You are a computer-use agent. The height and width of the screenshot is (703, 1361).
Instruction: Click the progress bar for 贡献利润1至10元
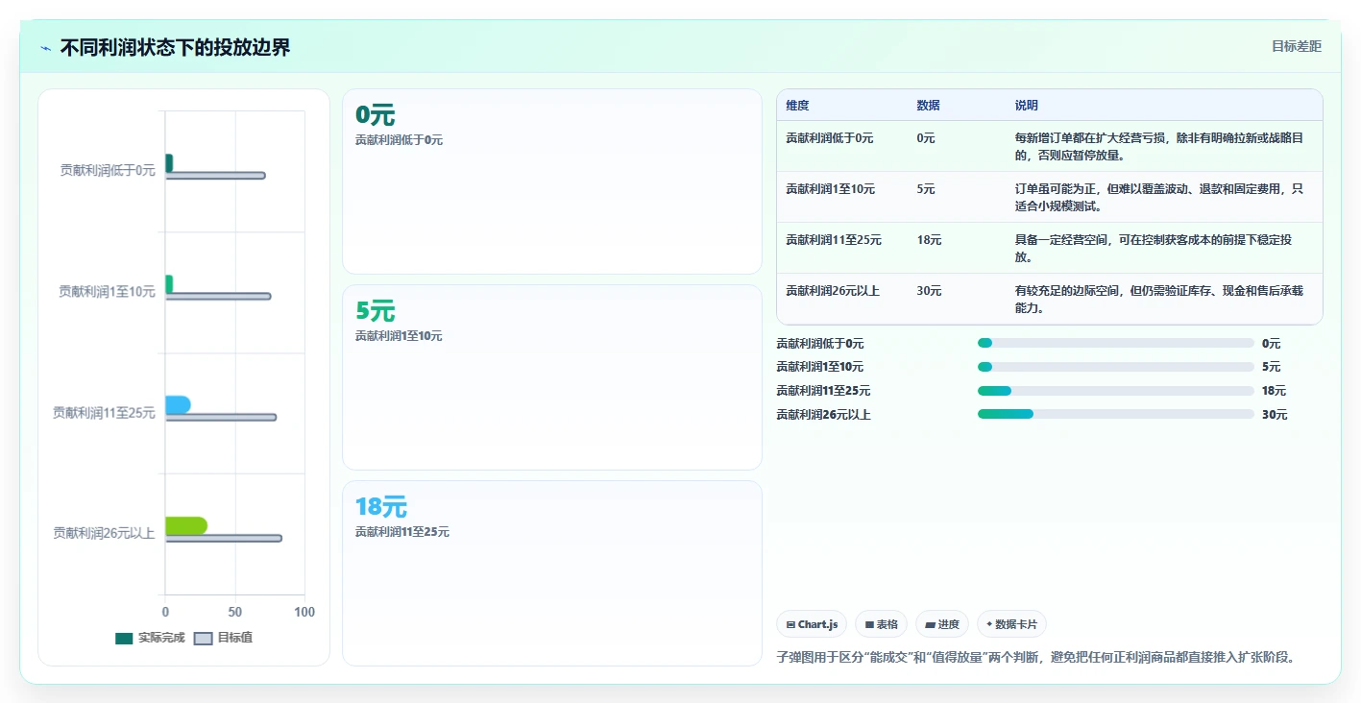pos(1116,367)
